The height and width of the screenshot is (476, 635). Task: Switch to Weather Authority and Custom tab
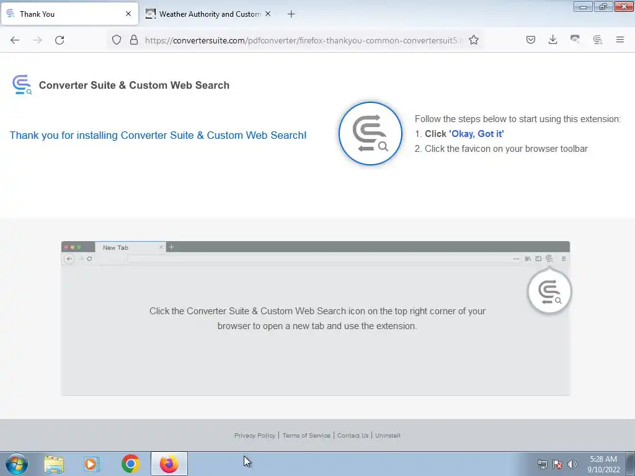[208, 14]
